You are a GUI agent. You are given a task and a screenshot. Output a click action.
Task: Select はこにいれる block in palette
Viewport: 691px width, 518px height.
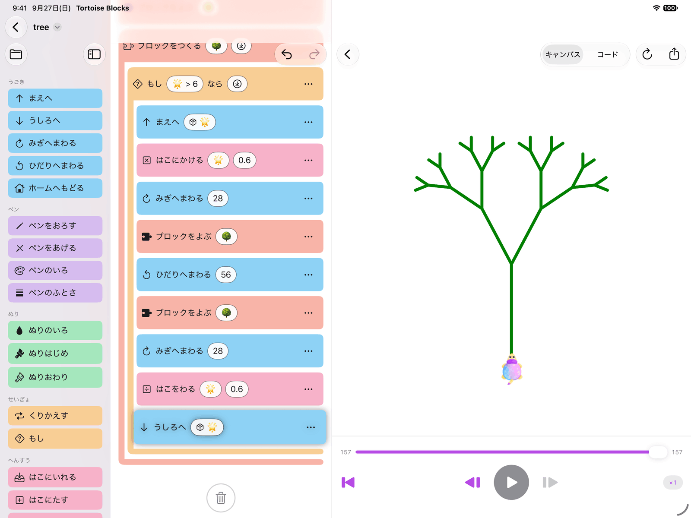55,477
